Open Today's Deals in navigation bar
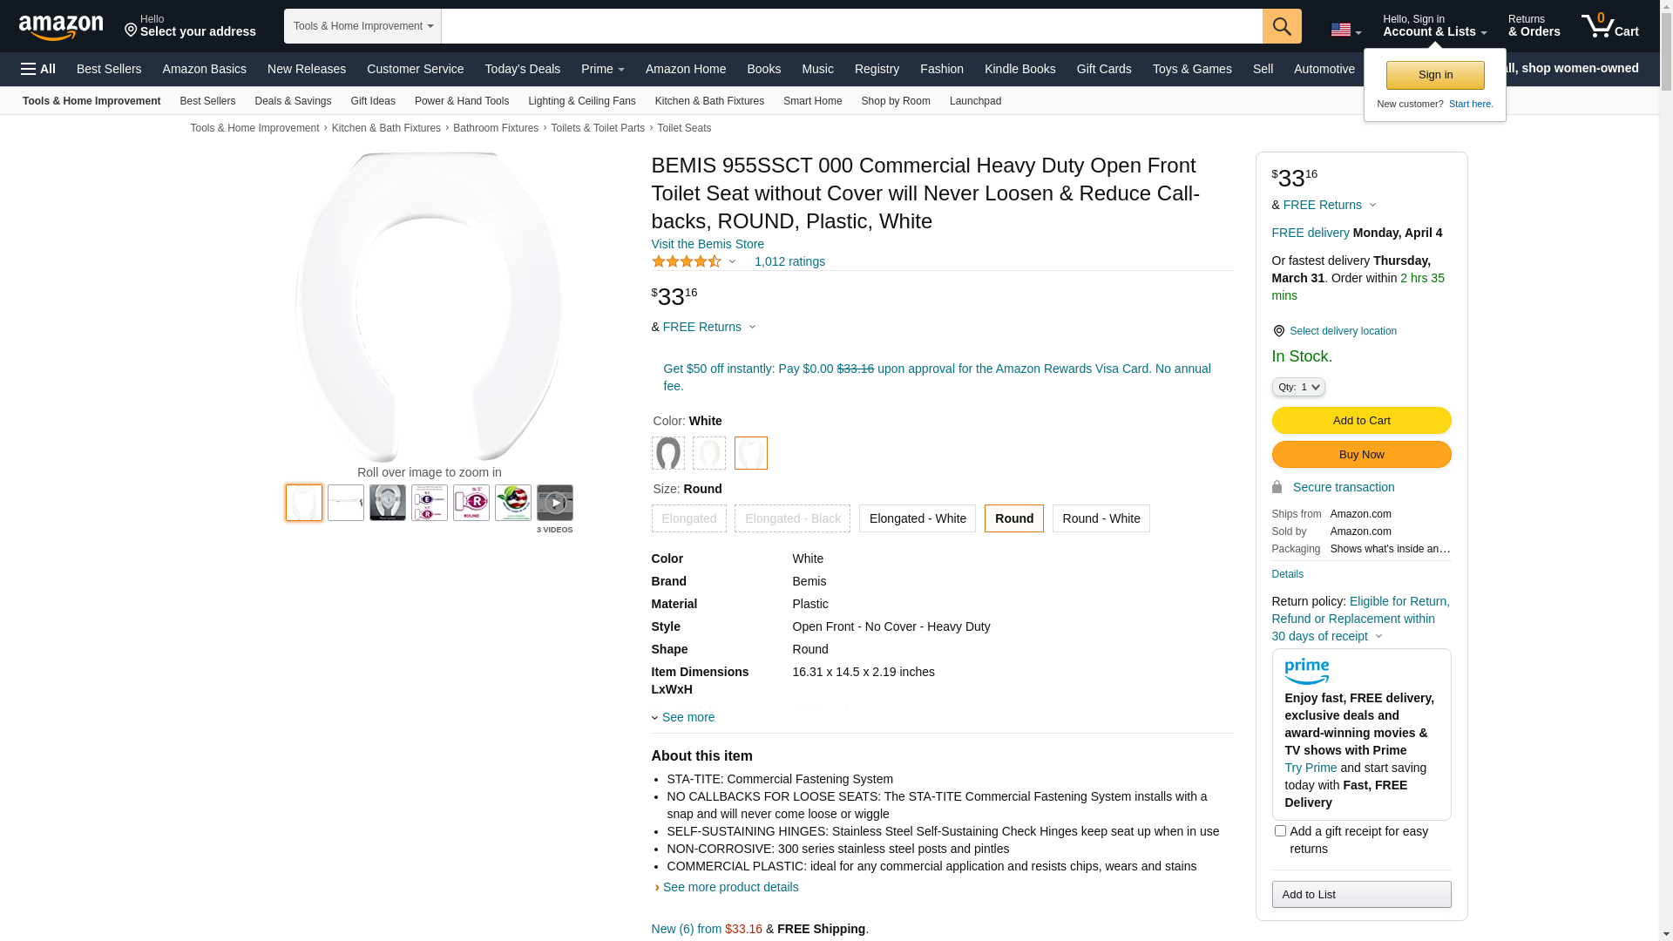The height and width of the screenshot is (941, 1673). tap(522, 69)
